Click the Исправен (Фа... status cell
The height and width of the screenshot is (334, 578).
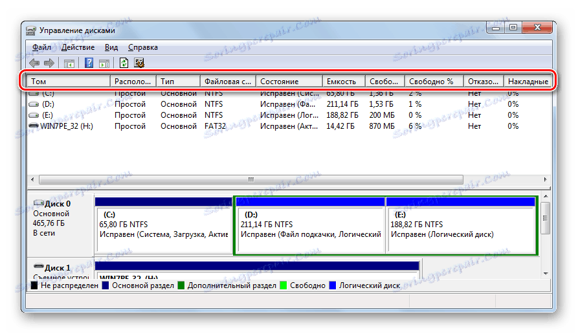click(x=287, y=104)
